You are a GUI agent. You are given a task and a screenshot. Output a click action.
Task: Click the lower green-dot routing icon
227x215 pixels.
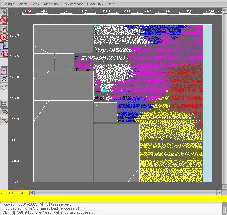[x=4, y=121]
